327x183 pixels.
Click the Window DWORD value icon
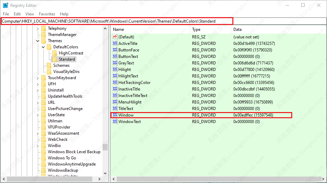(x=115, y=115)
